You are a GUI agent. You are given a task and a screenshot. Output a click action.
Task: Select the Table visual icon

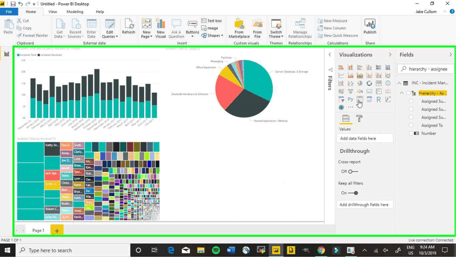[x=360, y=99]
